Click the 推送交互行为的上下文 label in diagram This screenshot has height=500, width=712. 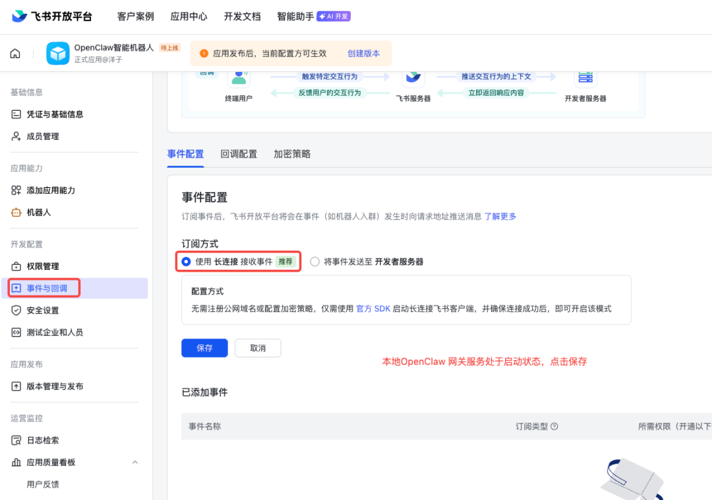tap(496, 77)
